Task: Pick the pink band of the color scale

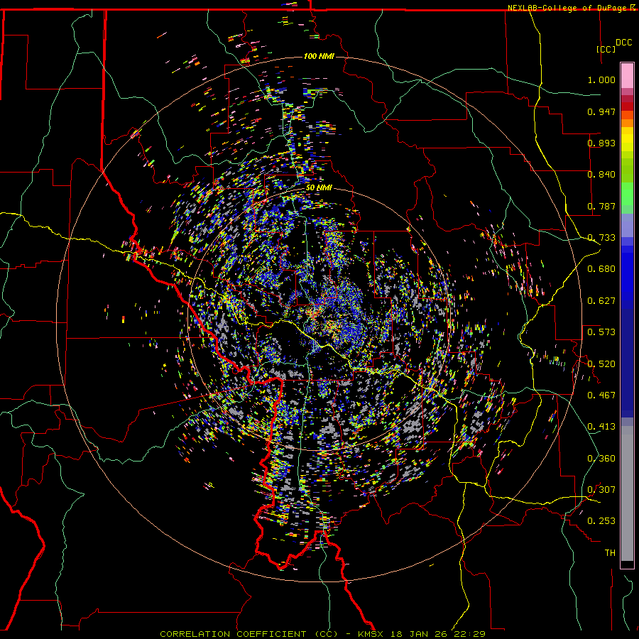Action: tap(627, 76)
